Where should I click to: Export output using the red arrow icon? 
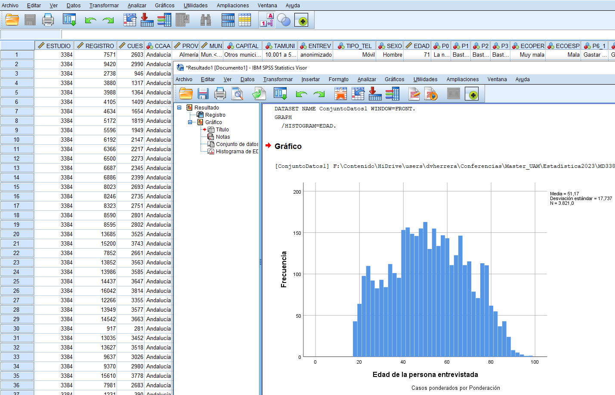click(x=374, y=94)
